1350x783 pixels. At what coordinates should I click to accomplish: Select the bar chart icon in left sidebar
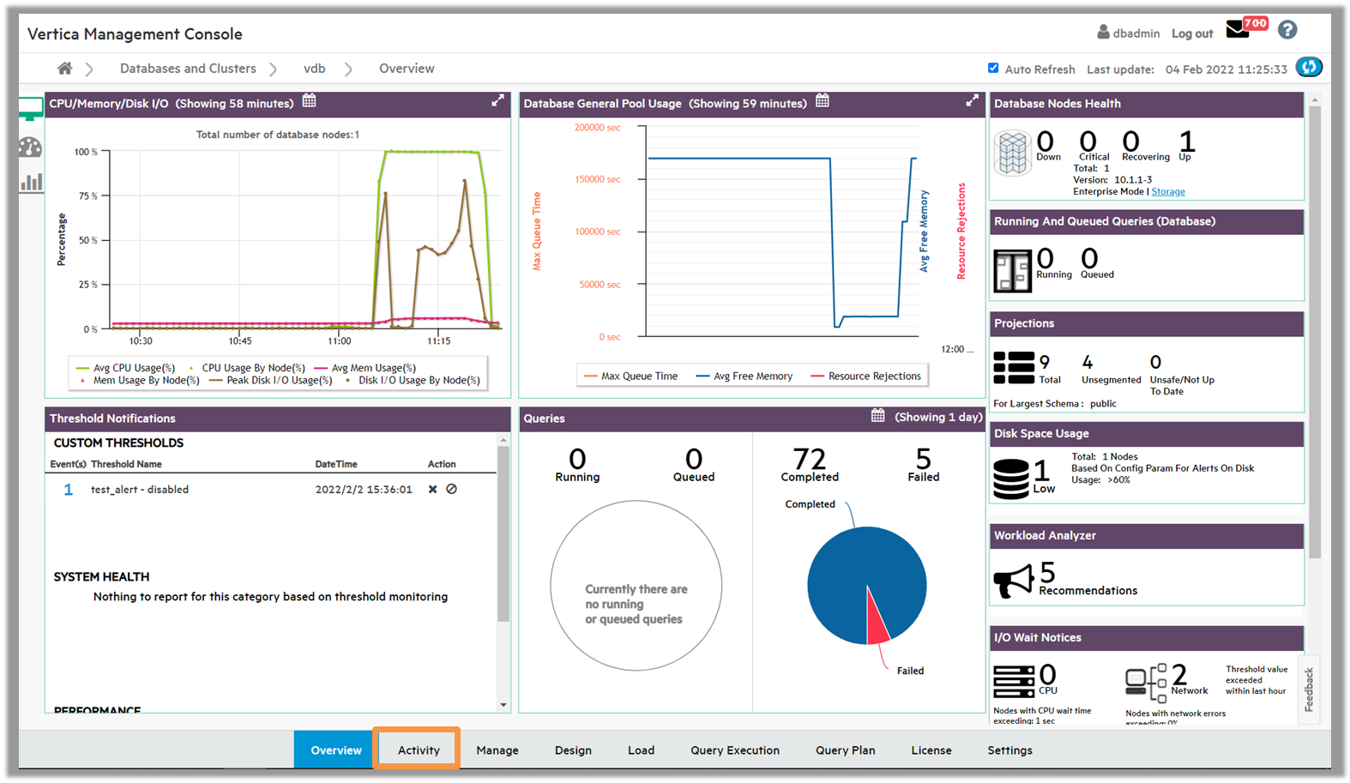coord(31,182)
